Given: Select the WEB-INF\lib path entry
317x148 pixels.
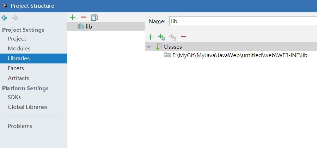Looking at the screenshot, I should coord(240,55).
